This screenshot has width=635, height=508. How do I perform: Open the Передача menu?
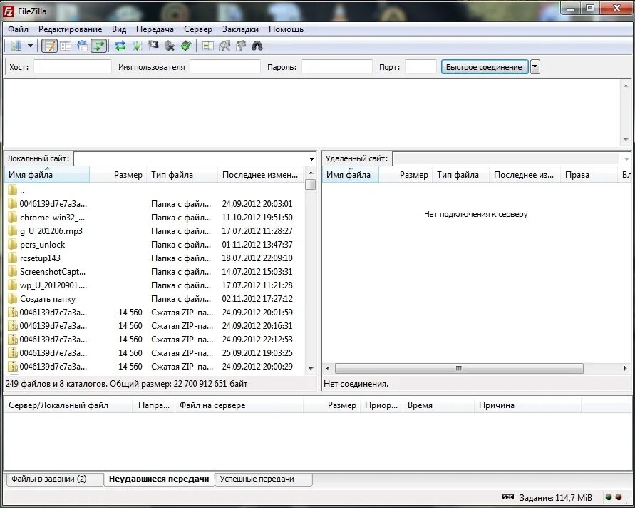155,29
